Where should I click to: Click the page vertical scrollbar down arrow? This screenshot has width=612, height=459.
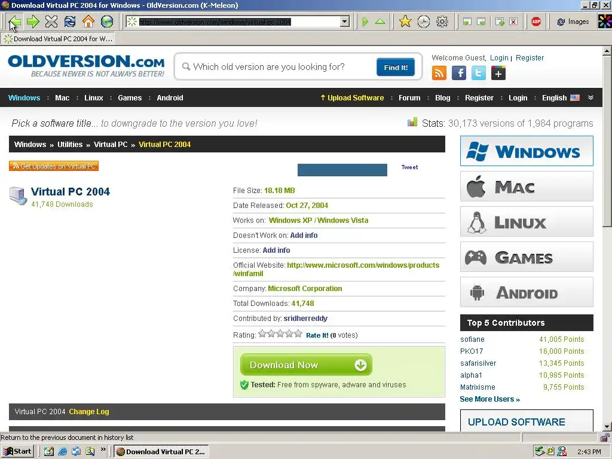pos(607,427)
